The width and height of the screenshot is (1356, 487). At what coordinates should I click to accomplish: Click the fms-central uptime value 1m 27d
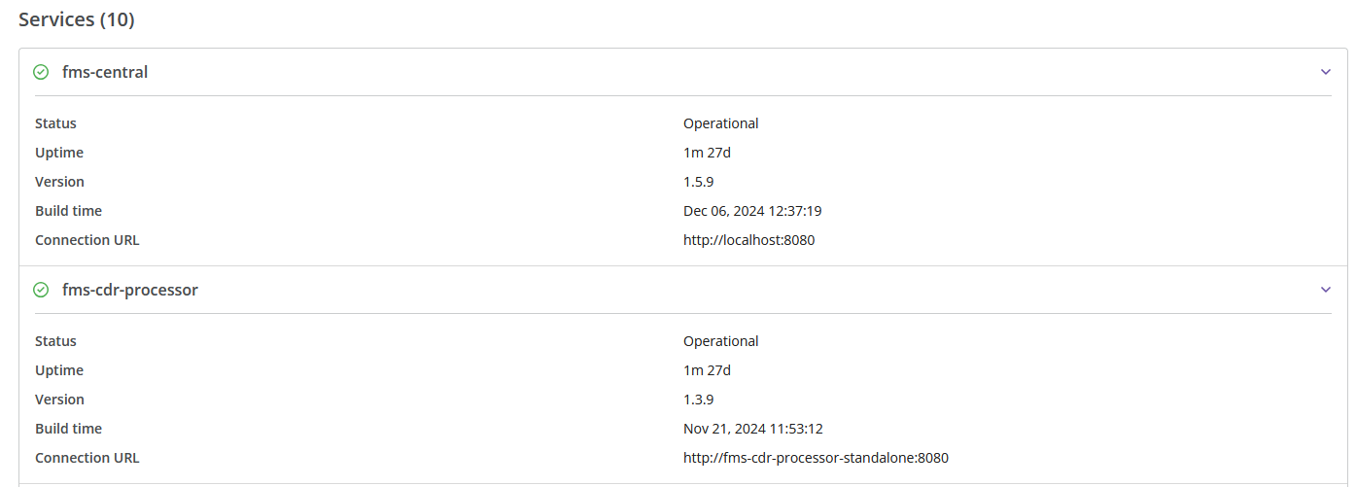pos(707,153)
